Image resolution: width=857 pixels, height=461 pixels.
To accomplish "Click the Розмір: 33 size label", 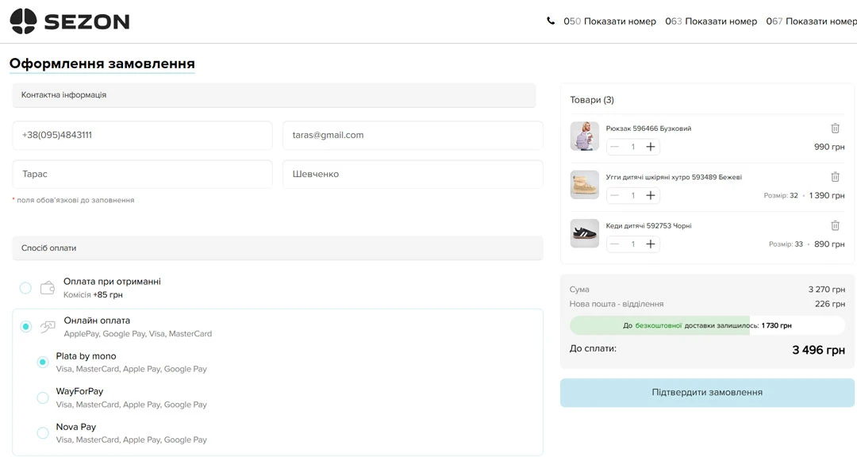I will 786,244.
